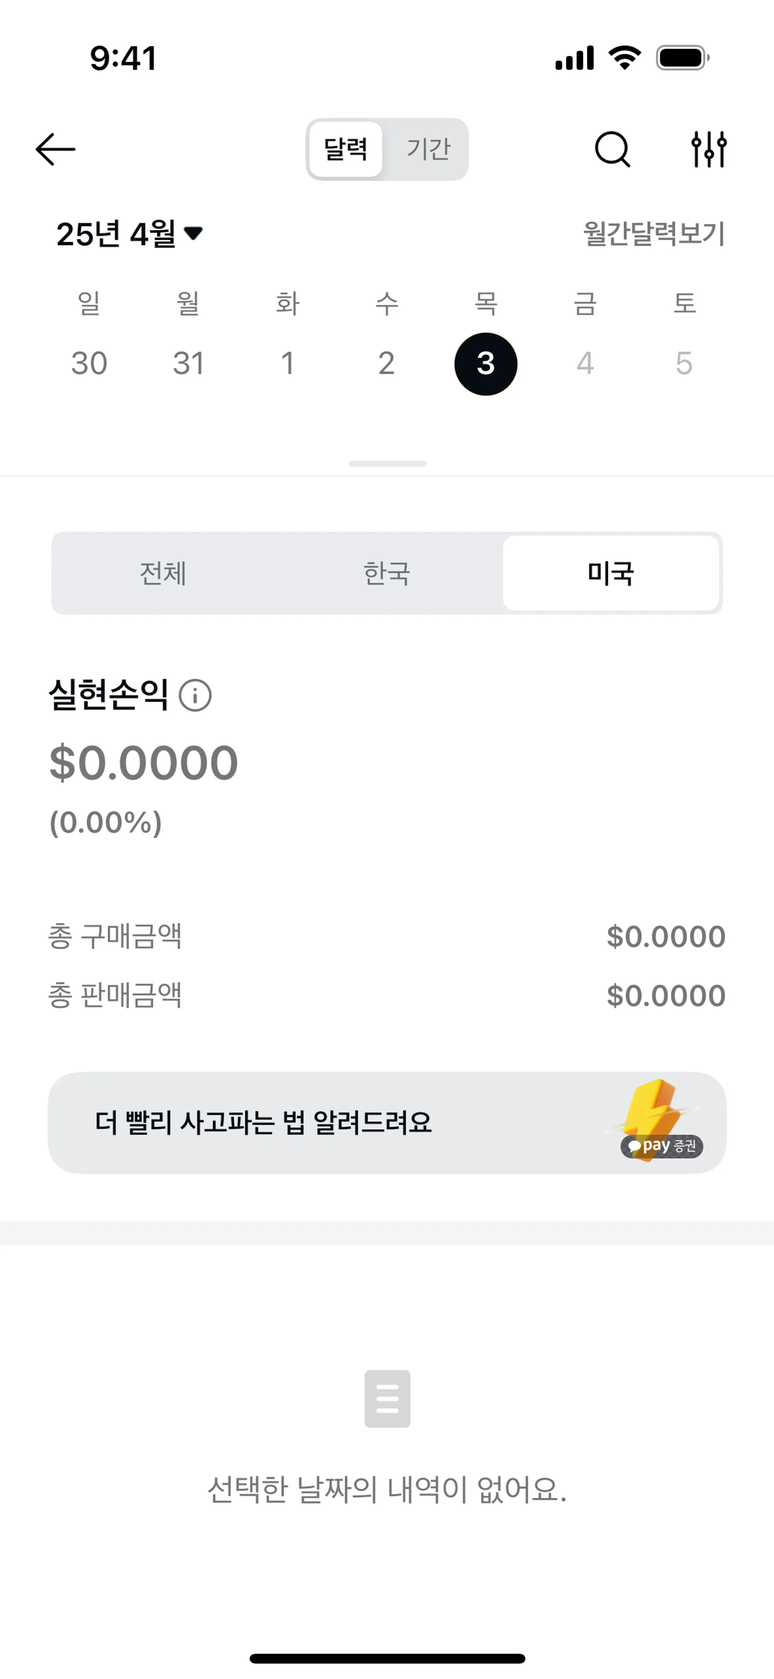Switch view toggle to 기간

point(428,149)
